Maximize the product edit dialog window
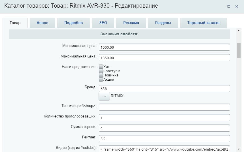 coord(229,6)
